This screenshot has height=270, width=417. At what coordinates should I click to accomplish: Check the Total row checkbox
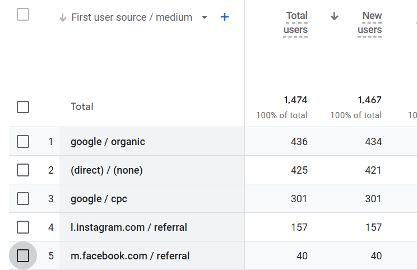pyautogui.click(x=23, y=106)
